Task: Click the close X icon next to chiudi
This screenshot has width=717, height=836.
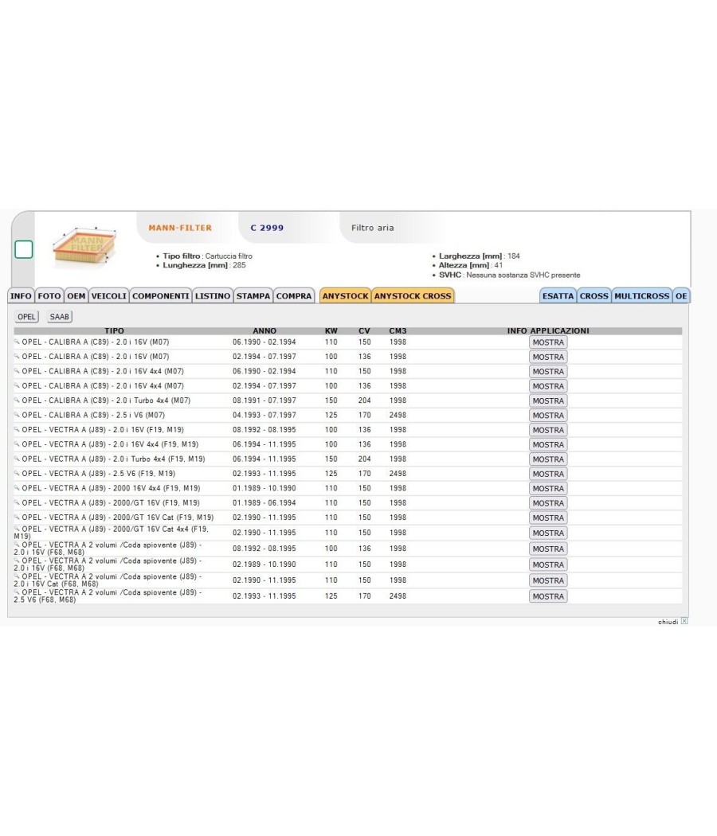Action: [x=684, y=621]
